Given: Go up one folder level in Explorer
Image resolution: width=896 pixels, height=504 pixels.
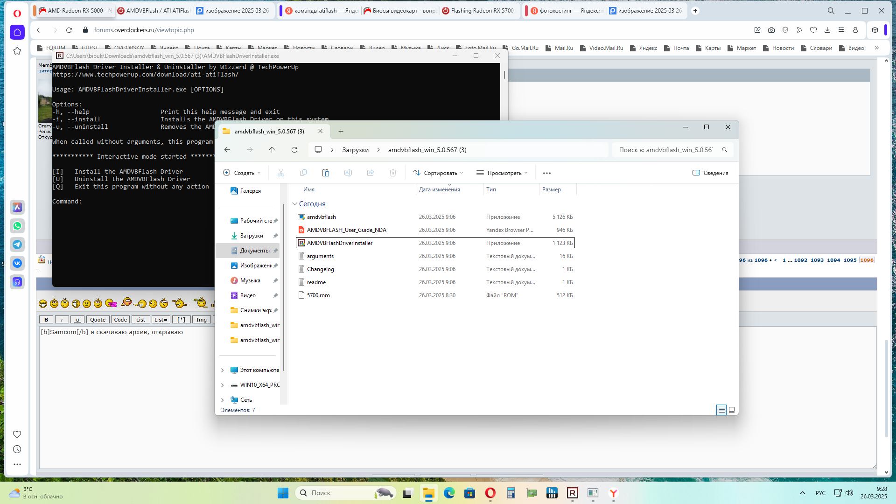Looking at the screenshot, I should click(272, 150).
